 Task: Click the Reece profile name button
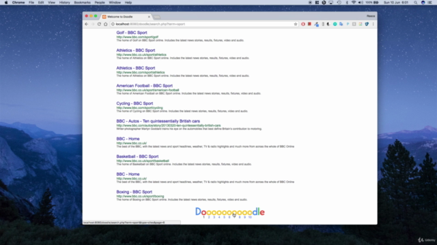click(x=370, y=16)
